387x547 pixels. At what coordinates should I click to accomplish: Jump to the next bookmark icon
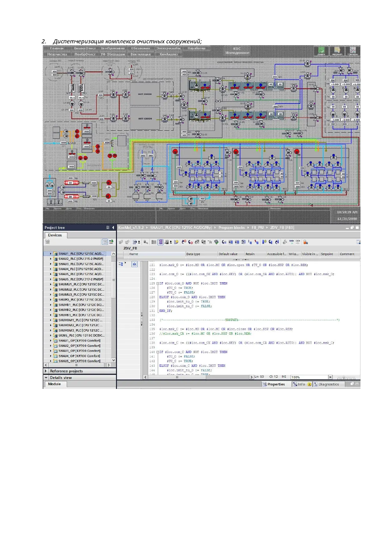(277, 242)
